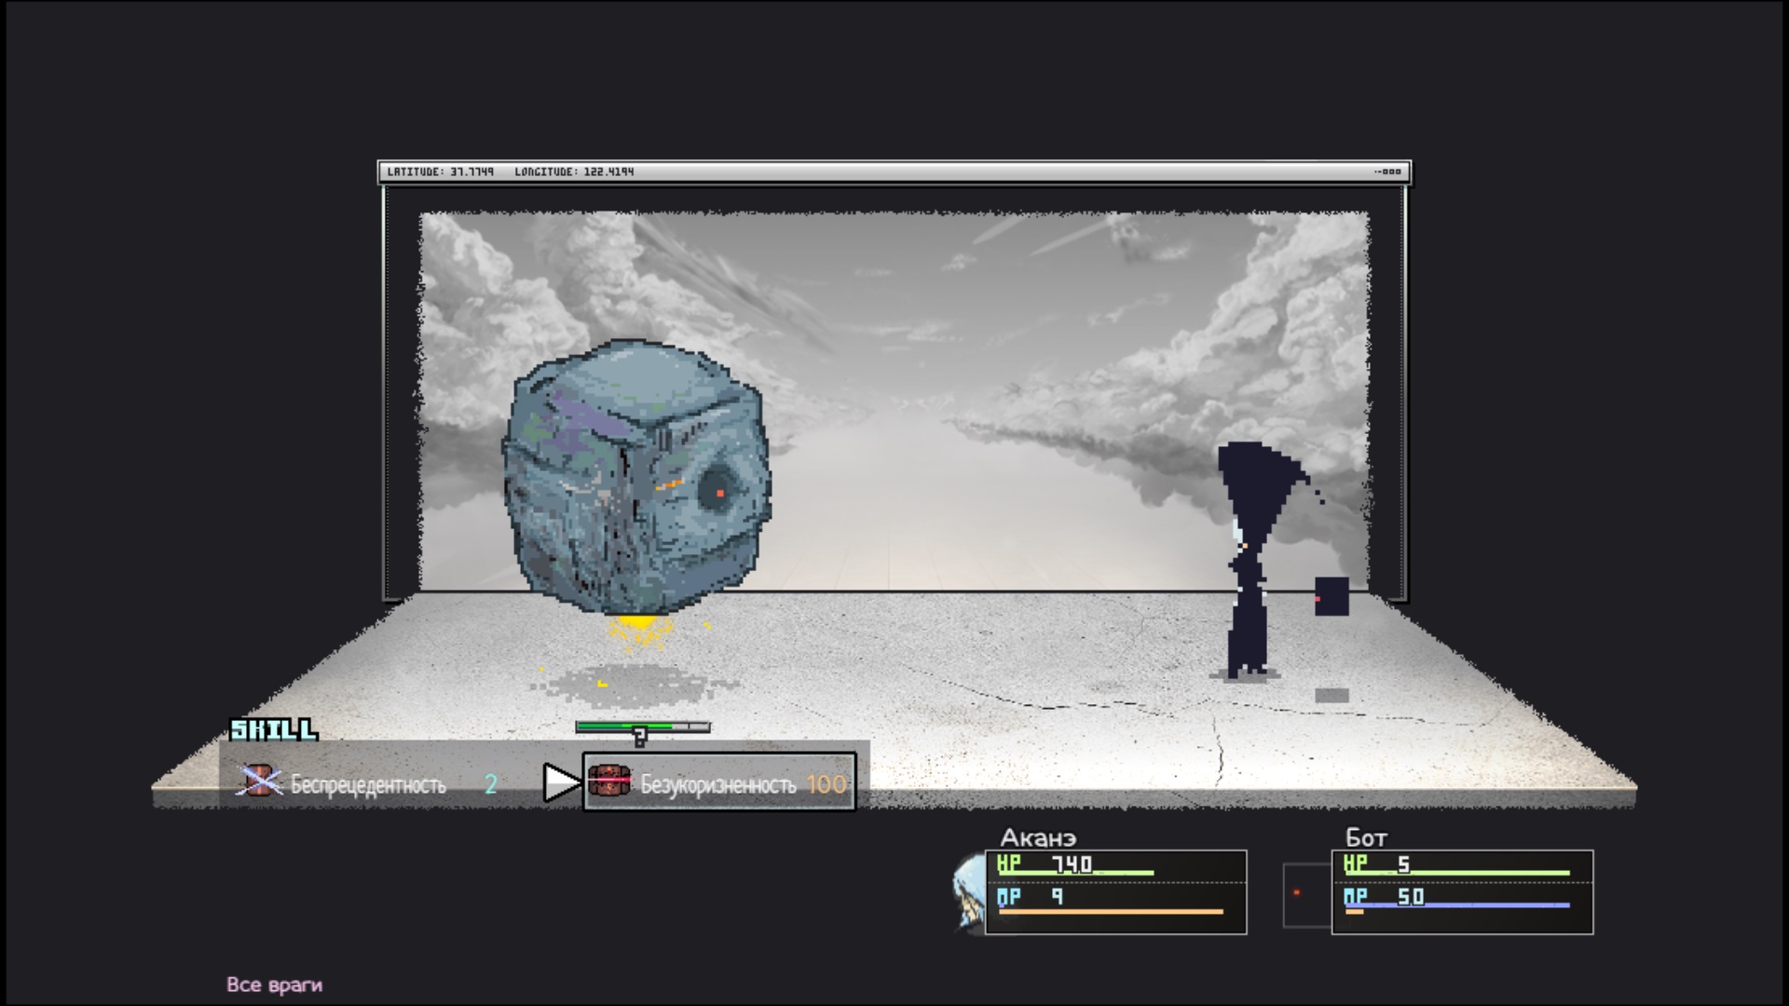Click the crossed-blades Беспрецедентность skill icon

click(259, 781)
